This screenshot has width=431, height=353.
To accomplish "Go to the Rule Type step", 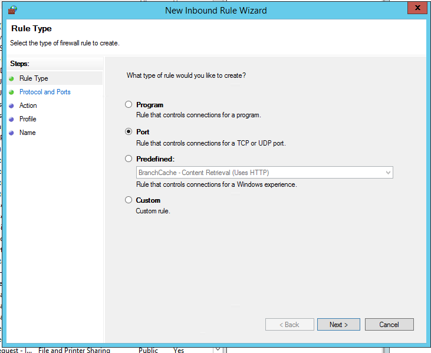I will click(34, 78).
